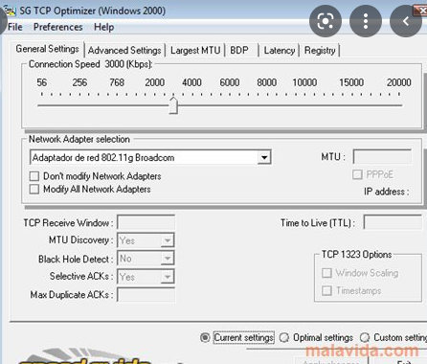Click the IP address label
The height and width of the screenshot is (364, 427).
point(387,192)
